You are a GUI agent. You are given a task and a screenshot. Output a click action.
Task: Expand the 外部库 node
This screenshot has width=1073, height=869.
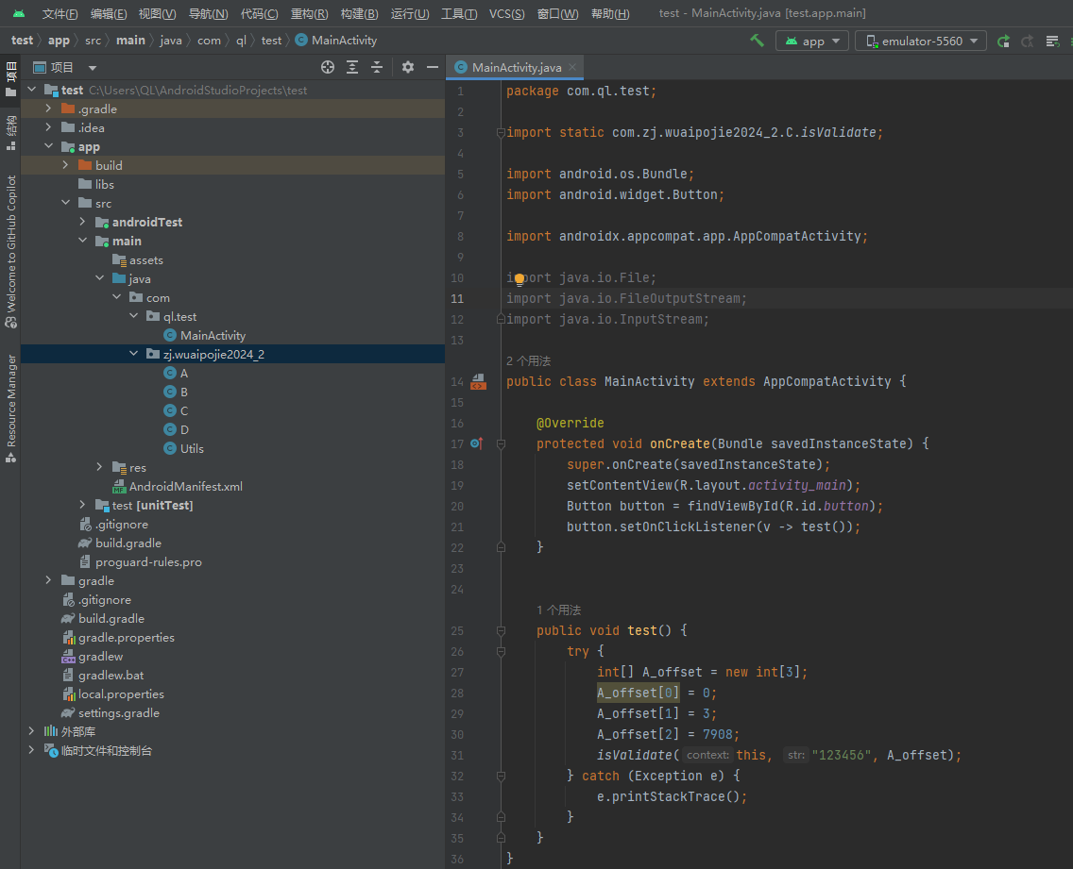[x=31, y=731]
